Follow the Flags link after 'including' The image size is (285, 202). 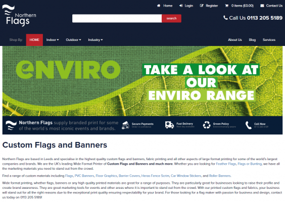coord(69,176)
